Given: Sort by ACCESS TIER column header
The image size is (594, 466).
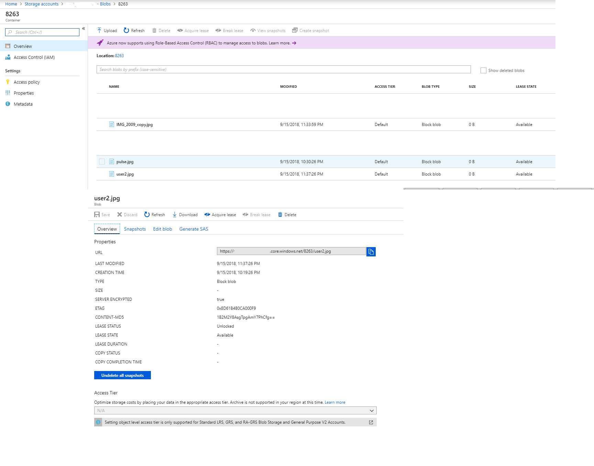Looking at the screenshot, I should click(x=385, y=87).
